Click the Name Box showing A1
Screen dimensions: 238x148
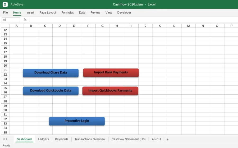point(11,20)
